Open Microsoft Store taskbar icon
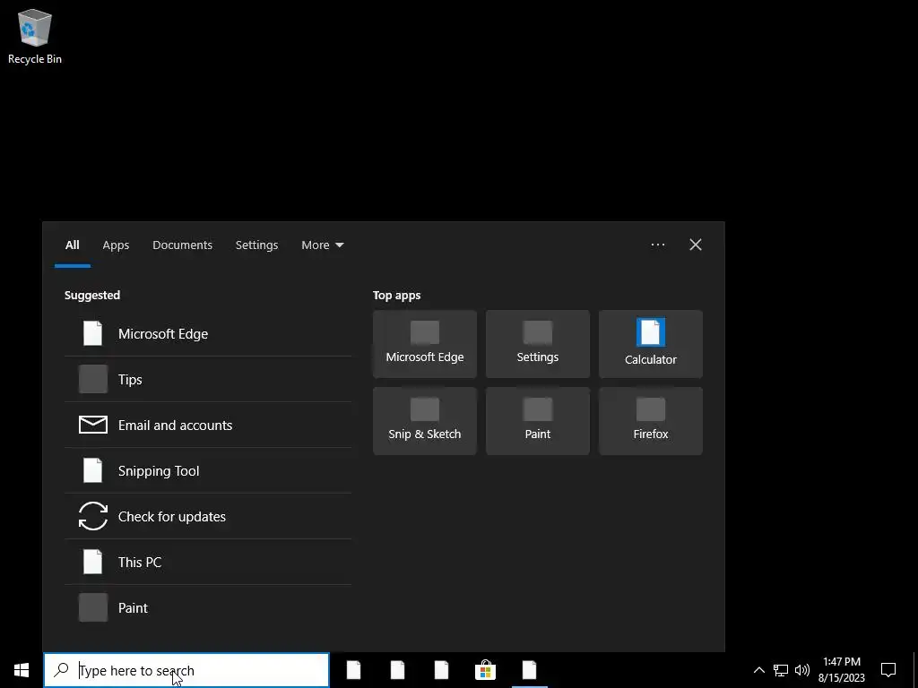918x688 pixels. coord(485,670)
